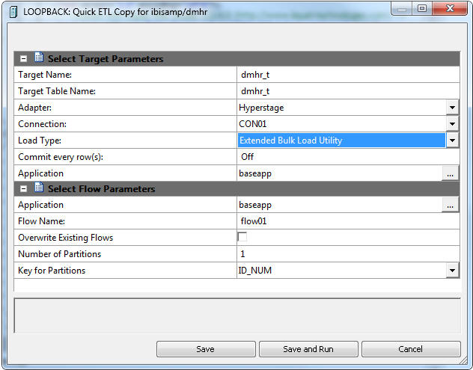Click the Extended Bulk Load Utility field
This screenshot has height=370, width=473.
coord(341,141)
